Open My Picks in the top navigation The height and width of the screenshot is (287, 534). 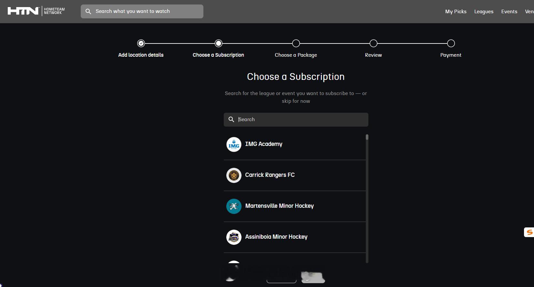point(456,12)
